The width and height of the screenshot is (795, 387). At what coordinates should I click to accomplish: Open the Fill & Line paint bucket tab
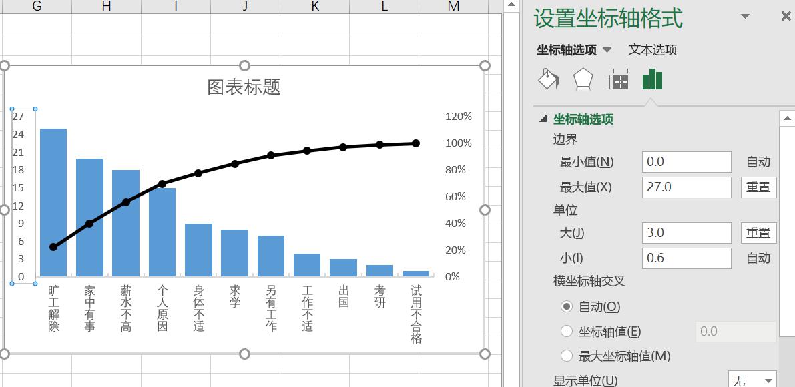549,79
